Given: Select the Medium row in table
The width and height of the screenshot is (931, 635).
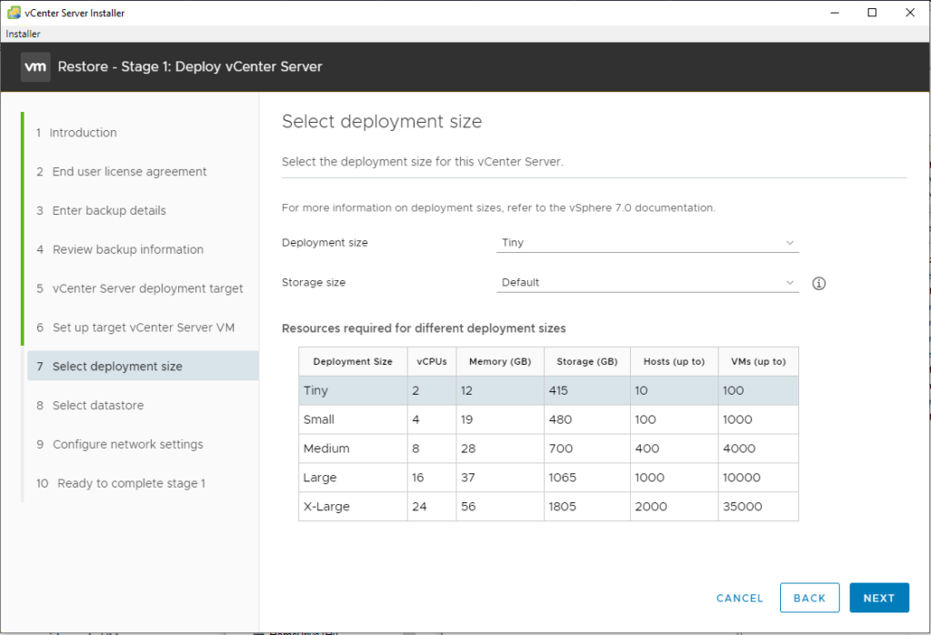Looking at the screenshot, I should 548,449.
